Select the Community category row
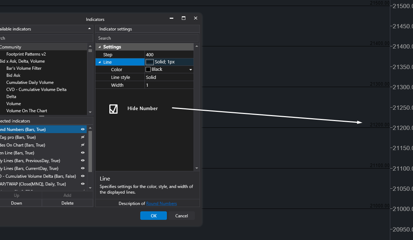 click(x=43, y=47)
